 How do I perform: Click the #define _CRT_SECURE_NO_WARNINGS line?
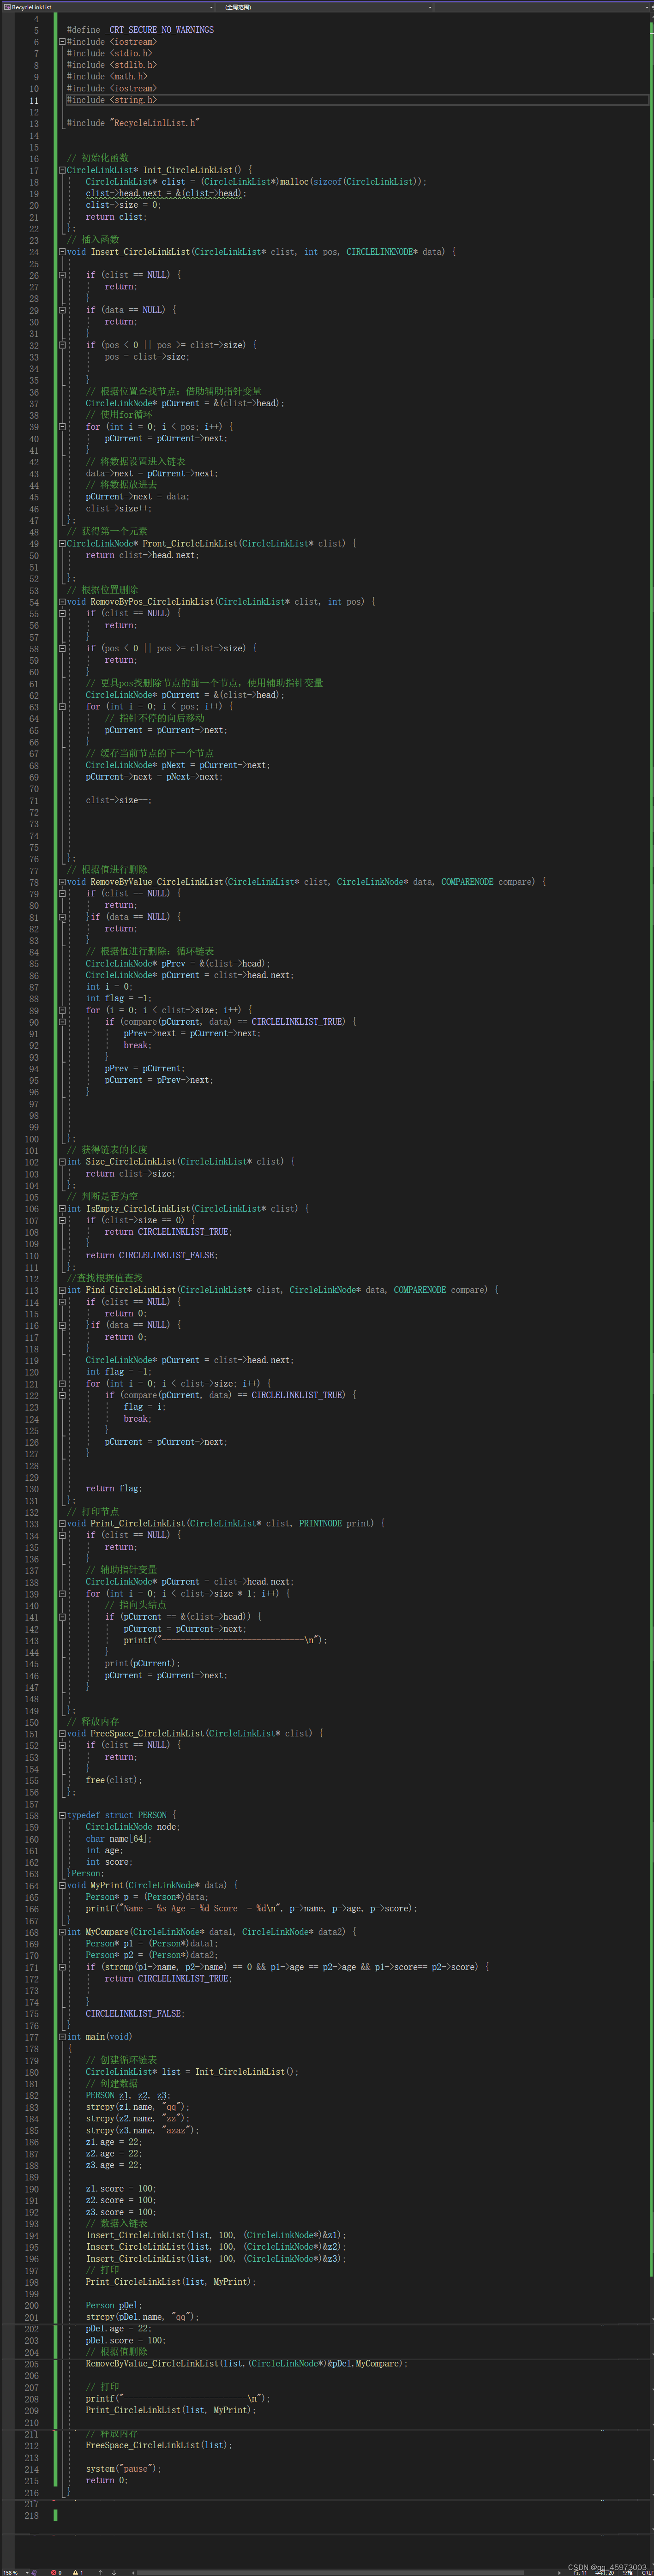pos(140,30)
